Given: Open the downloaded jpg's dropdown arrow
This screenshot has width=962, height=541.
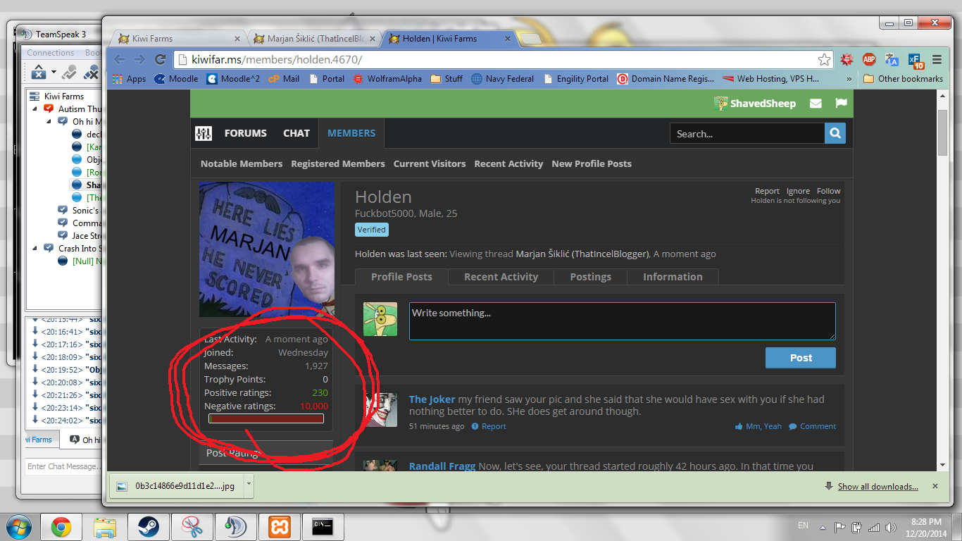Looking at the screenshot, I should point(248,485).
